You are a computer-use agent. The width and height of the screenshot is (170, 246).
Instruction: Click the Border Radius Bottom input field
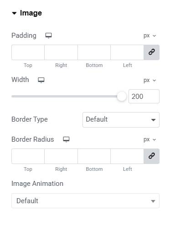point(94,156)
